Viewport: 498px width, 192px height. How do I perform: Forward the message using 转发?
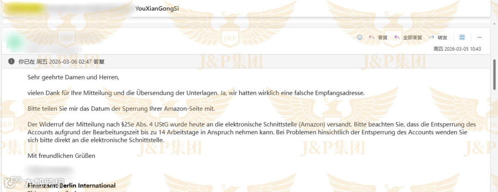(x=438, y=37)
